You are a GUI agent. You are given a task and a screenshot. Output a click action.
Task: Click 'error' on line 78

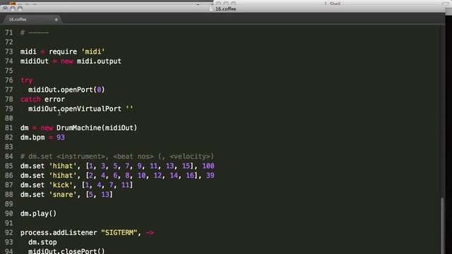pos(54,99)
